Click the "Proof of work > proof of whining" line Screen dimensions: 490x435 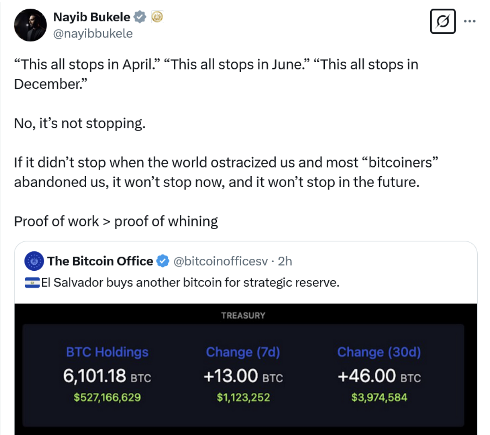pyautogui.click(x=116, y=221)
